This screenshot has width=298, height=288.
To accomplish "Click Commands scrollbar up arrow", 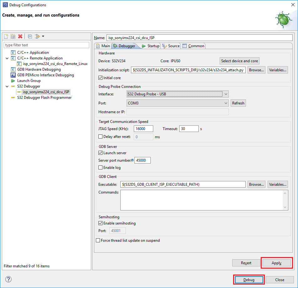I will pos(285,193).
